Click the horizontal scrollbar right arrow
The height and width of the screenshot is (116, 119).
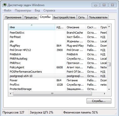click(105, 94)
